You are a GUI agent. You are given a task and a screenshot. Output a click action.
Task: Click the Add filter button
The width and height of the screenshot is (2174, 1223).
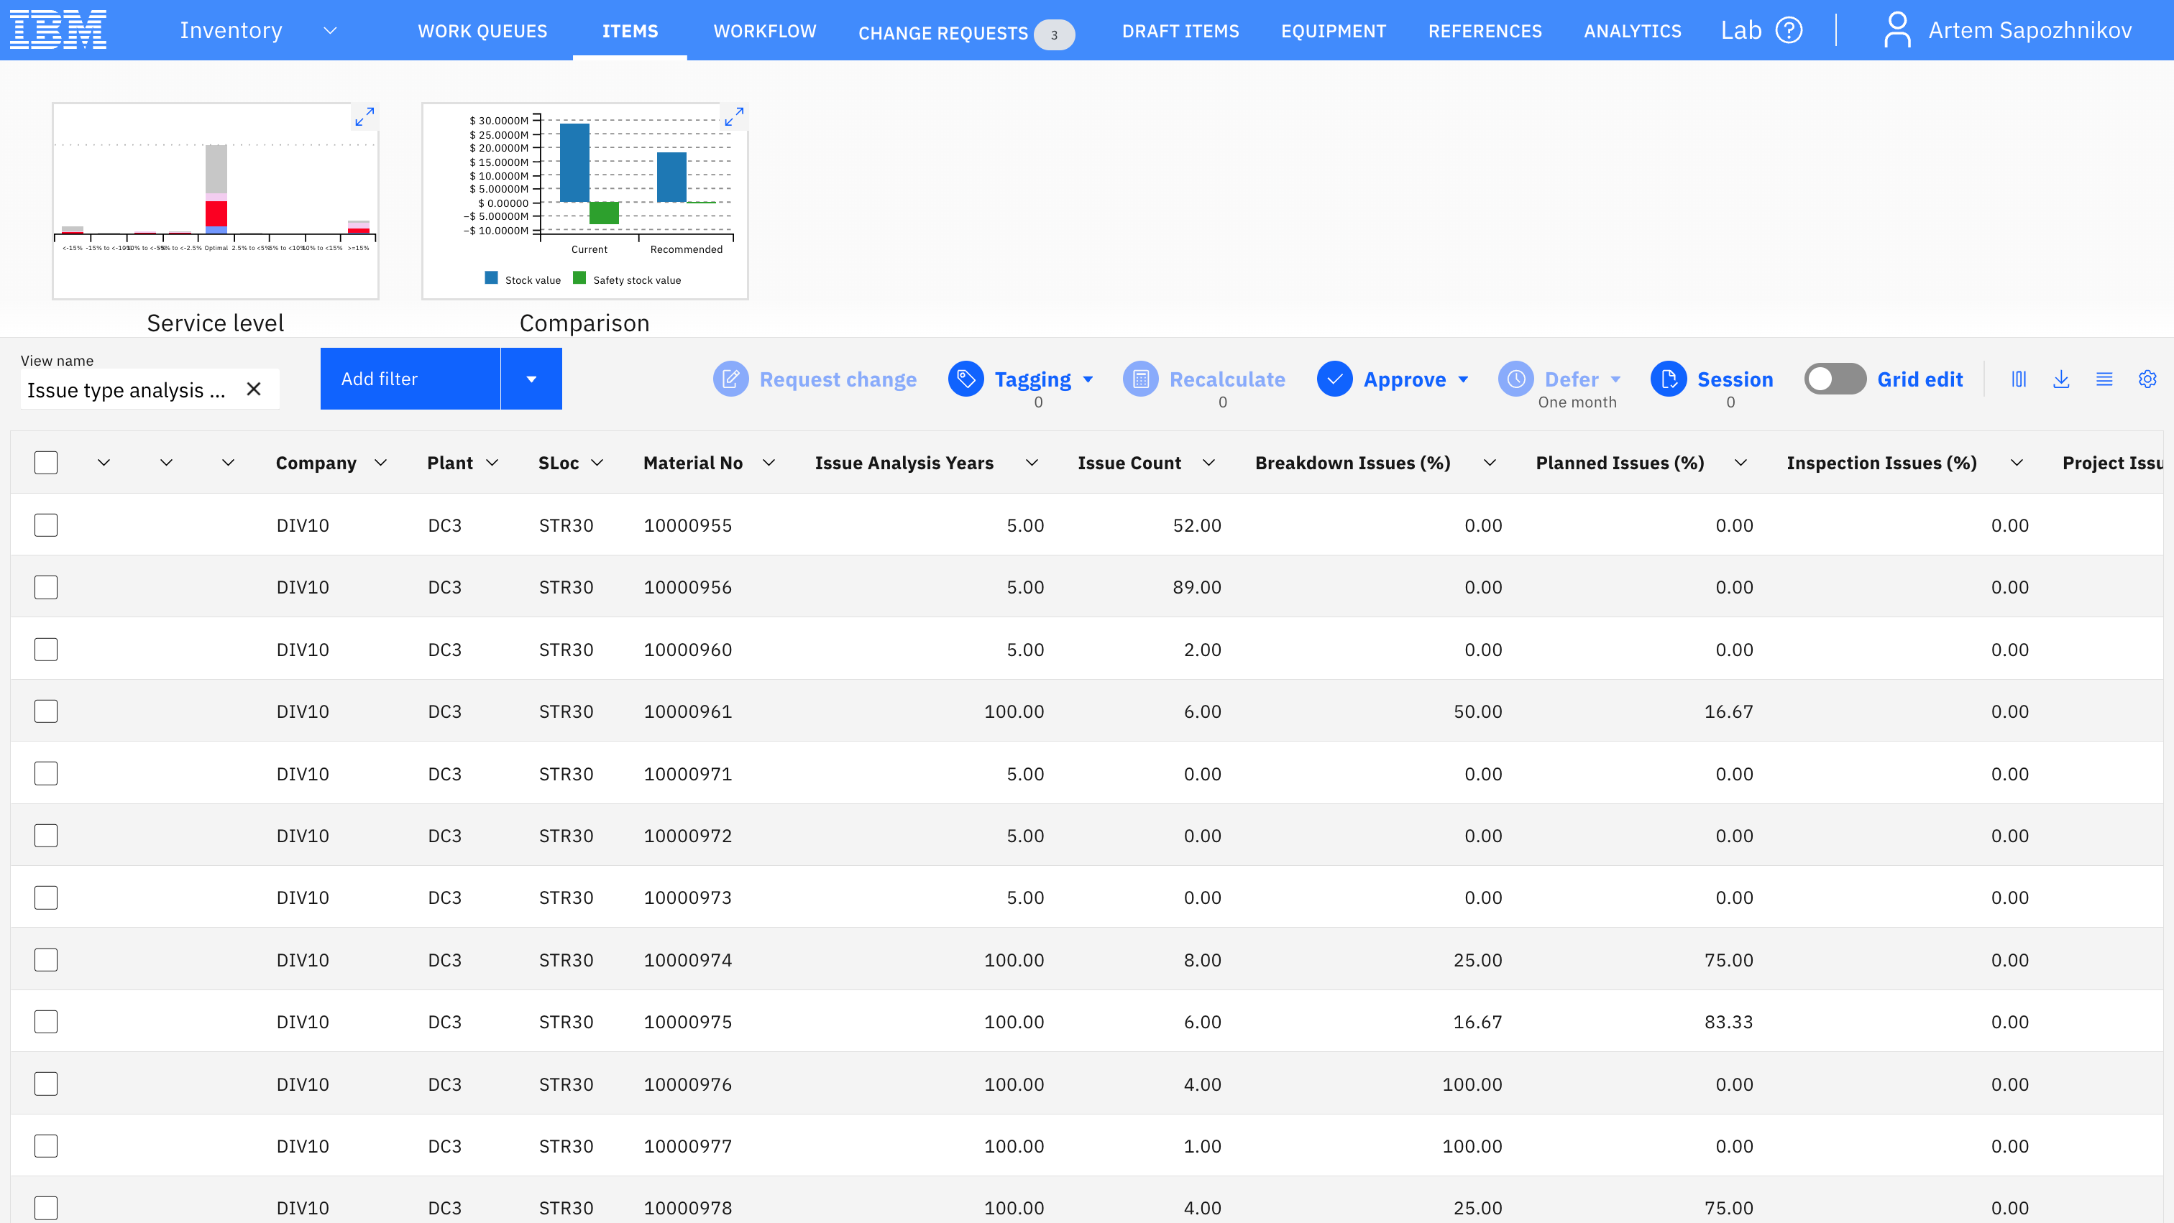click(x=411, y=379)
